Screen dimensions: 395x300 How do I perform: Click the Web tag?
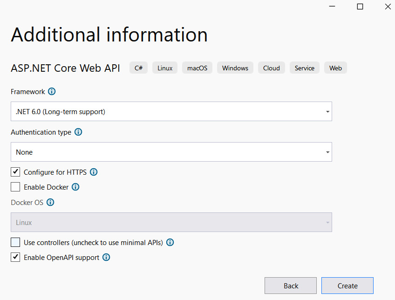coord(335,68)
